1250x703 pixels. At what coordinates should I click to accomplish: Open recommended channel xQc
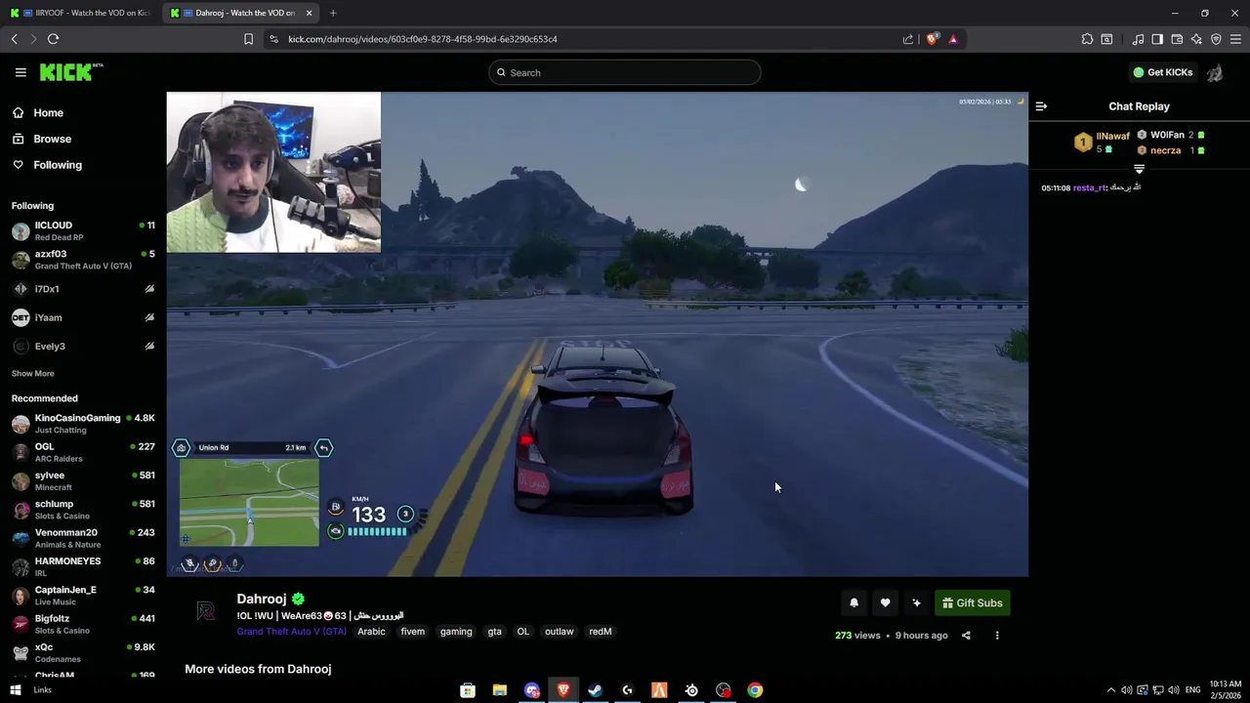[82, 653]
